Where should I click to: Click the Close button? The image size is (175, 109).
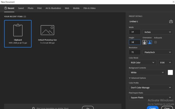click(167, 108)
